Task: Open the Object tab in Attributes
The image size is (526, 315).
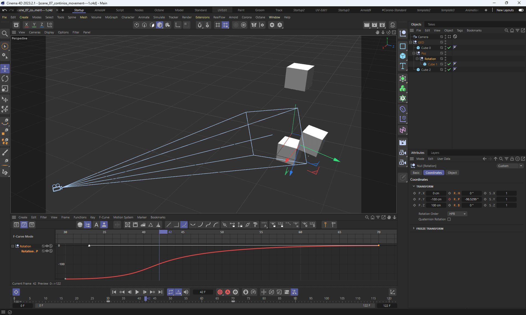Action: pyautogui.click(x=452, y=173)
